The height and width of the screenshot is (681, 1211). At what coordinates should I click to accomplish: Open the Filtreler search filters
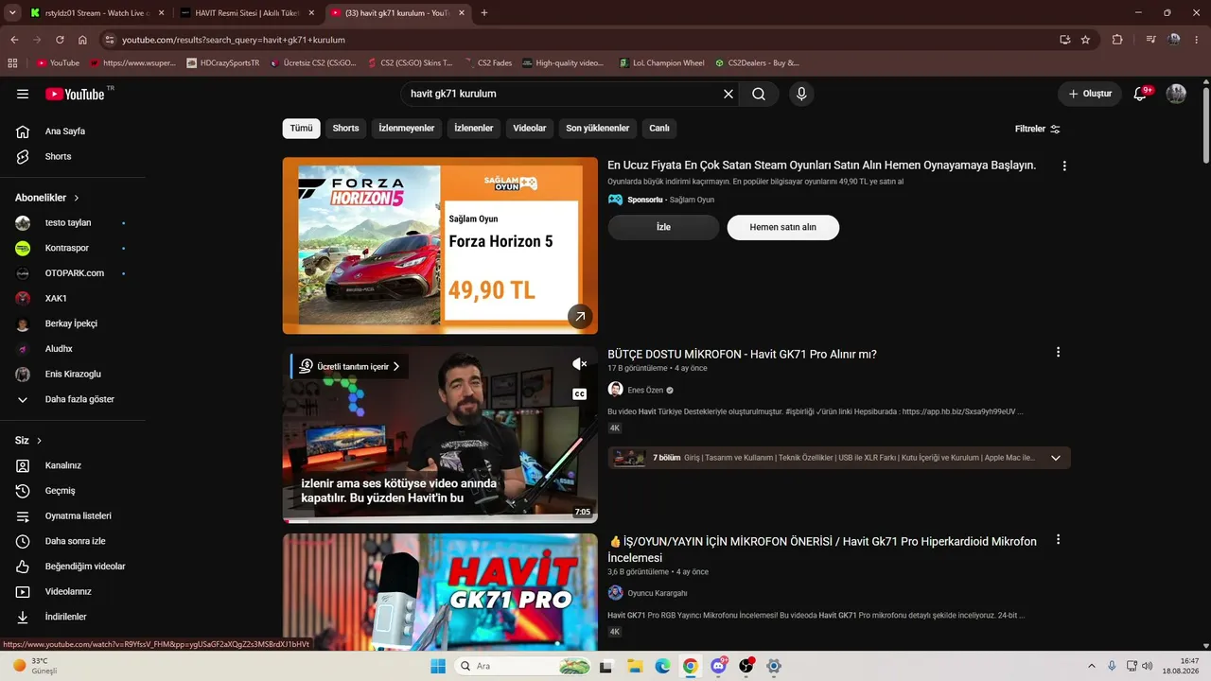[1038, 129]
